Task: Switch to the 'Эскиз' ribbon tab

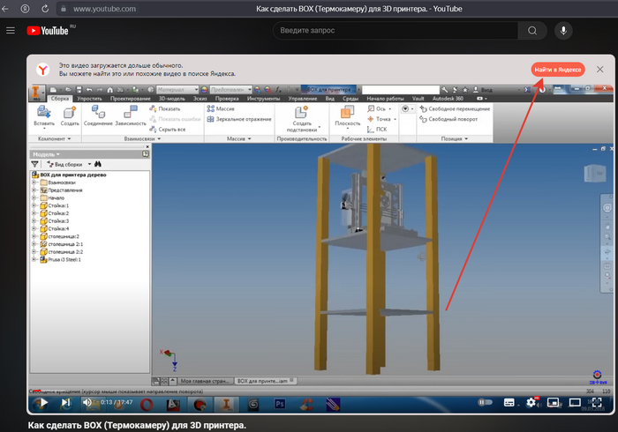Action: tap(200, 99)
